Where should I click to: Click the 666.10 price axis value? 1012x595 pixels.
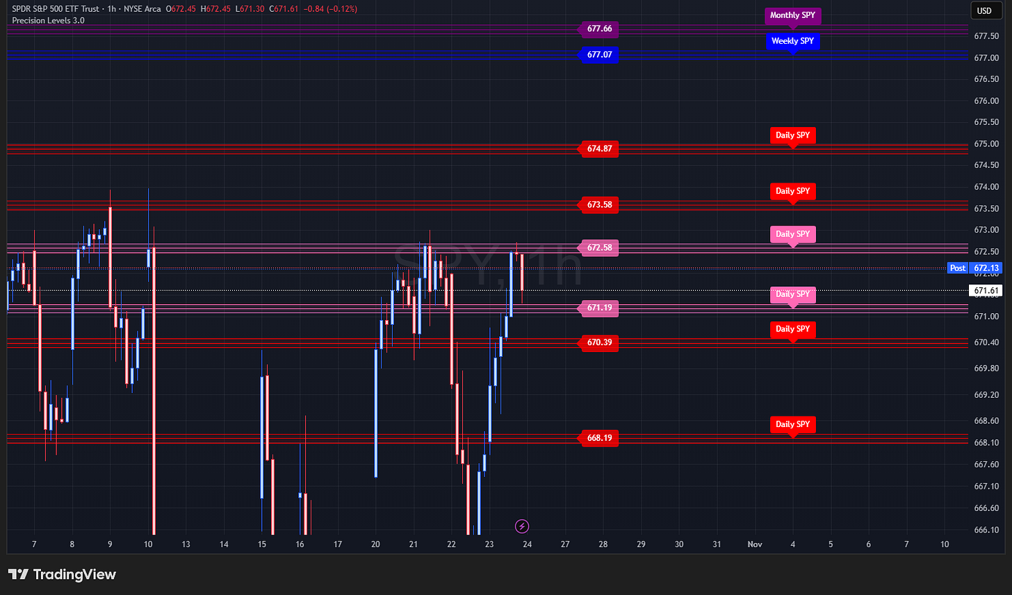(x=986, y=530)
